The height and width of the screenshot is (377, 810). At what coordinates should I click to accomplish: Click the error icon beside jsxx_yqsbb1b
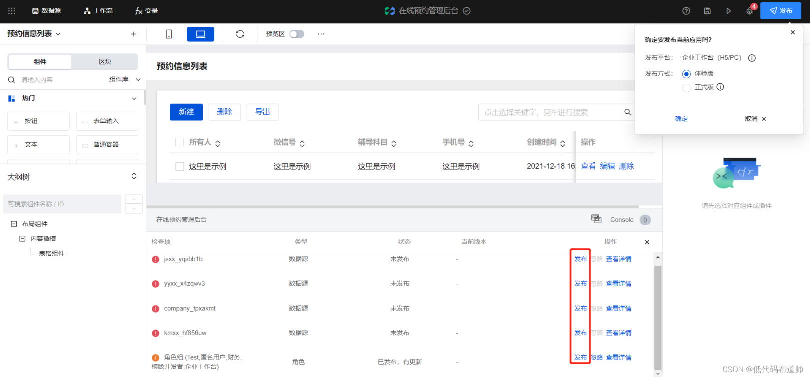coord(156,259)
